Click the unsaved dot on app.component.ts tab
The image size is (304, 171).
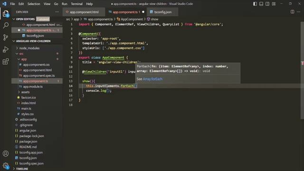(x=143, y=12)
